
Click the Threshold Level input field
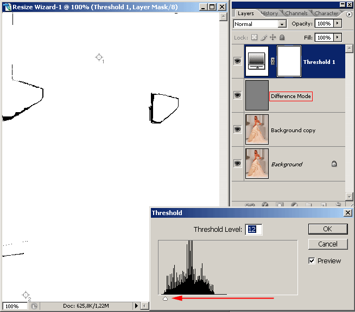coord(254,230)
